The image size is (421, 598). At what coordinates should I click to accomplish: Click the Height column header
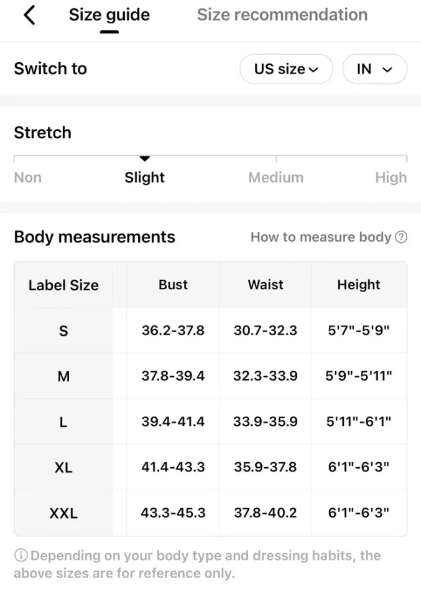pos(358,285)
